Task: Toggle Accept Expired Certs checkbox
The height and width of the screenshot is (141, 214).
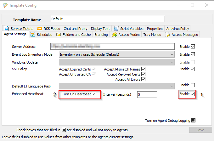Action: click(94, 69)
